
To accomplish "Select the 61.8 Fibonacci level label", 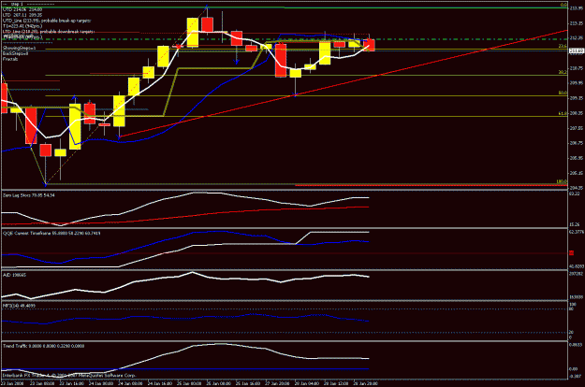I will (563, 113).
